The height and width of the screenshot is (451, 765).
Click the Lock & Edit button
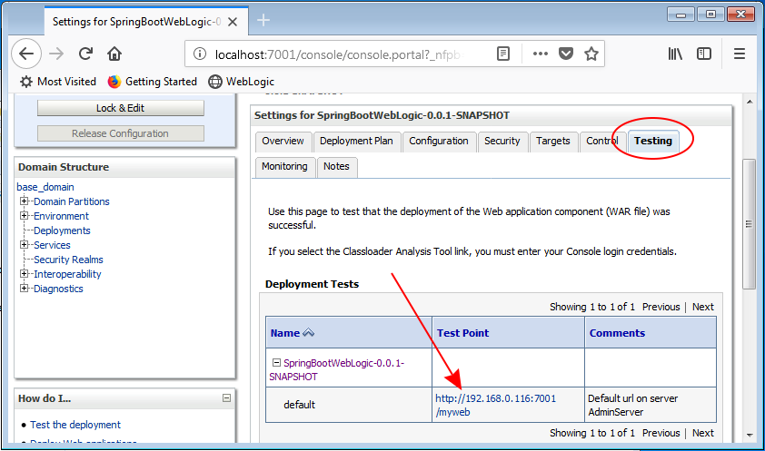coord(121,108)
